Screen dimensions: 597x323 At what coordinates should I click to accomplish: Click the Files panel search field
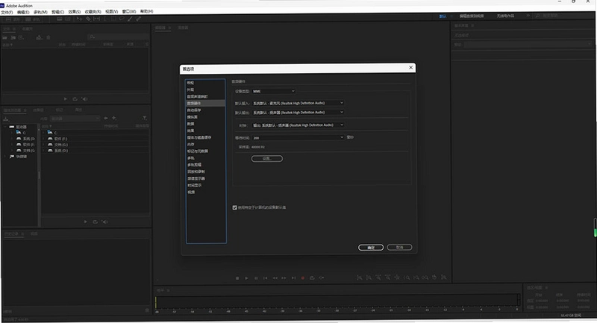118,37
